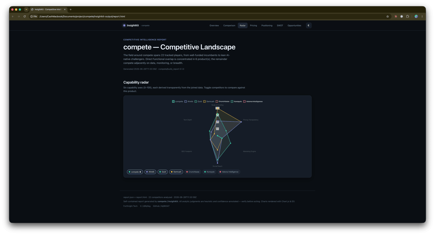Toggle the compete legend checkbox in chart
This screenshot has height=235, width=435.
[173, 101]
